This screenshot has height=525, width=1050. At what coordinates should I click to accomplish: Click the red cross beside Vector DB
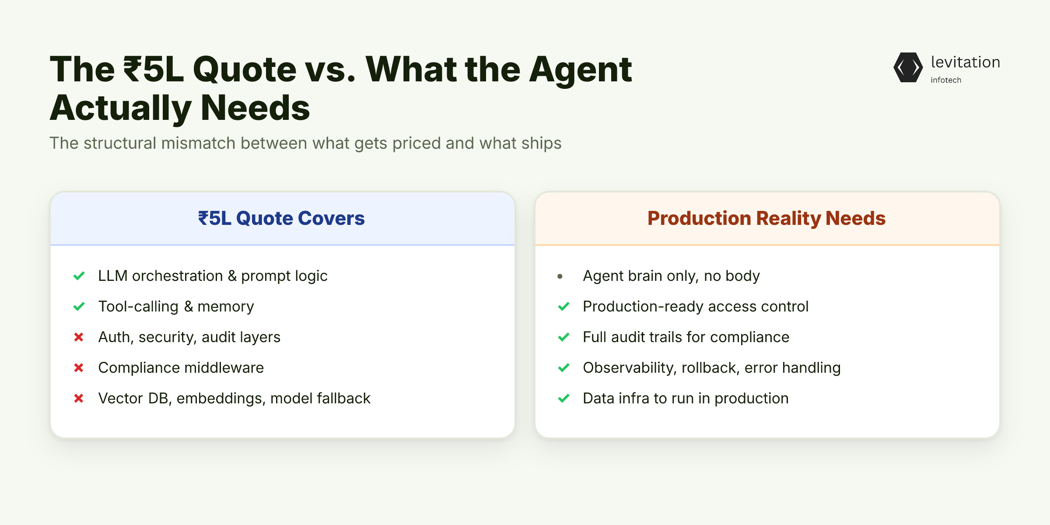coord(79,399)
